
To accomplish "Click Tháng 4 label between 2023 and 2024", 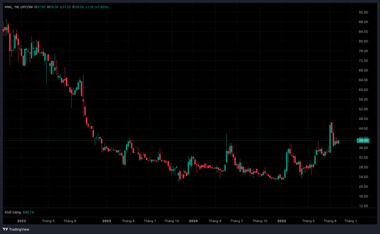I will pyautogui.click(x=128, y=221).
